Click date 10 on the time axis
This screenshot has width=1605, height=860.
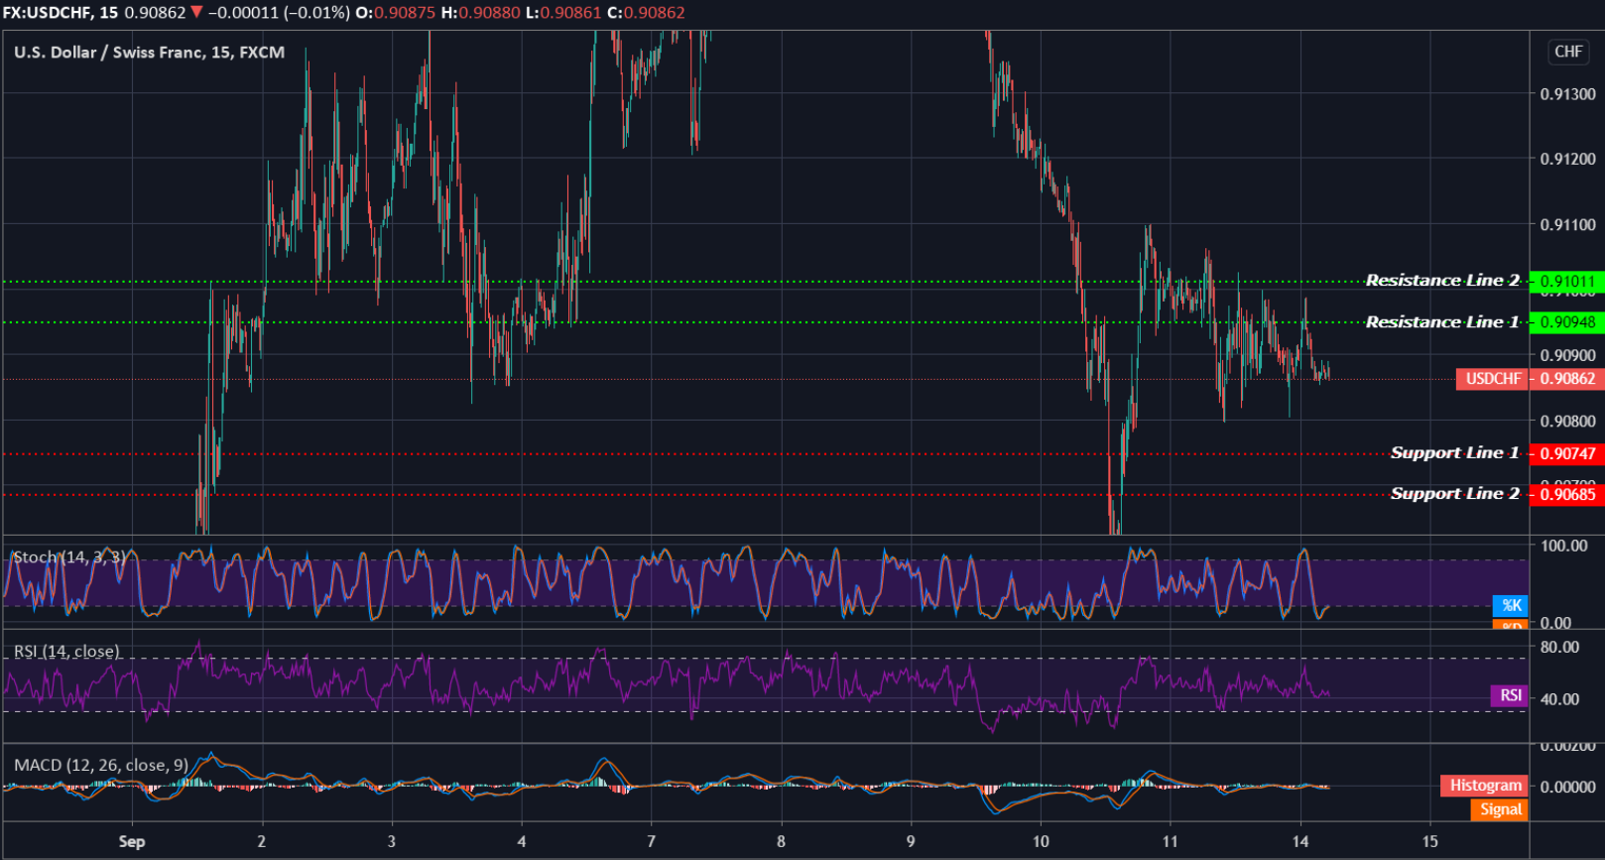pos(1041,842)
